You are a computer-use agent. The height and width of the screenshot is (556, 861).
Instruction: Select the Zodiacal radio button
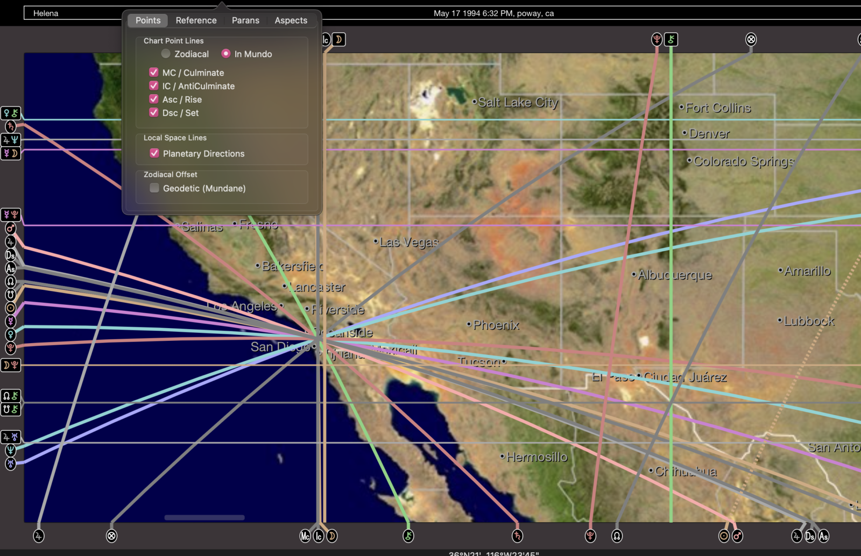[166, 54]
